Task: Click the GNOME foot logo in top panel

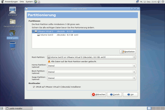Action: coord(2,2)
